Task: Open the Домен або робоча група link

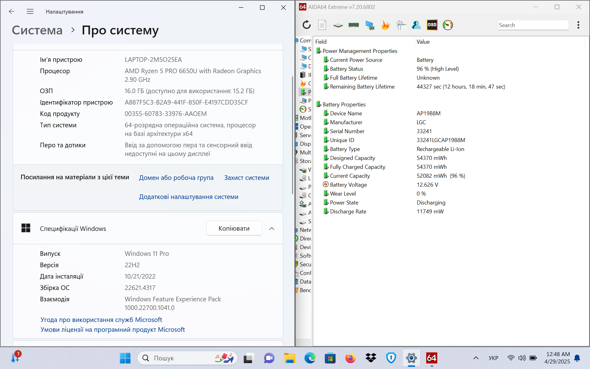Action: 176,178
